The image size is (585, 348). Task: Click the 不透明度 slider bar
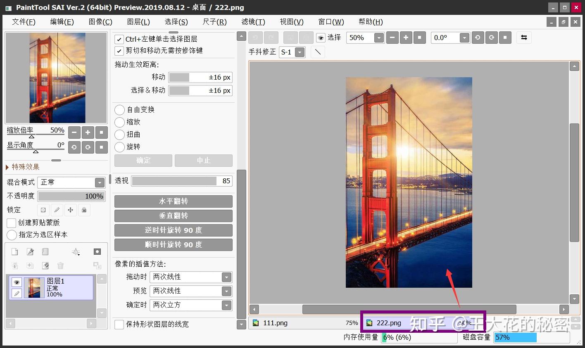(x=71, y=196)
